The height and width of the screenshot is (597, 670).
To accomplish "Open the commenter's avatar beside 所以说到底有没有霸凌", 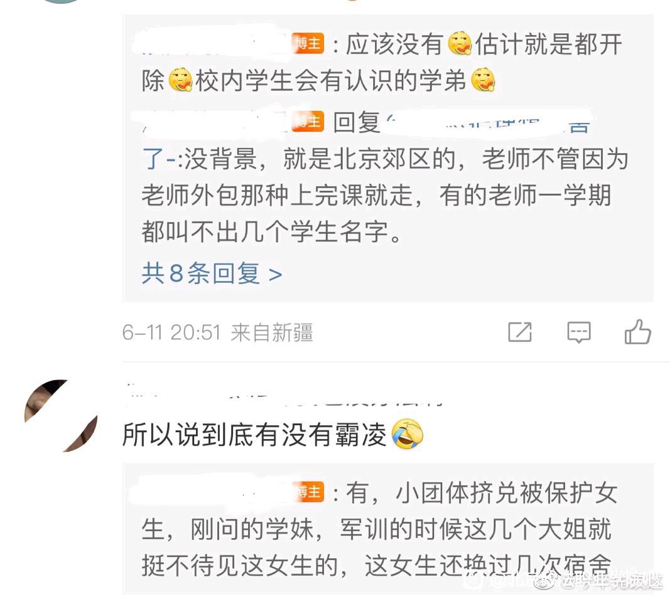I will (61, 416).
